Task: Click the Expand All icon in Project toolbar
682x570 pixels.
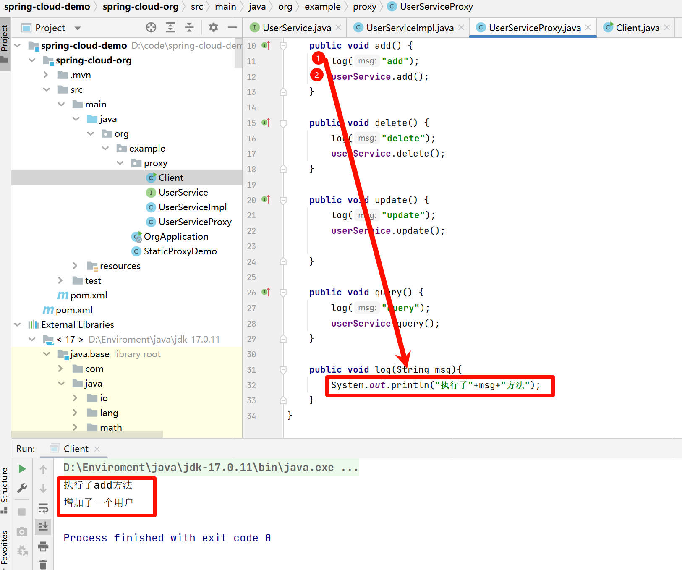Action: [x=170, y=28]
